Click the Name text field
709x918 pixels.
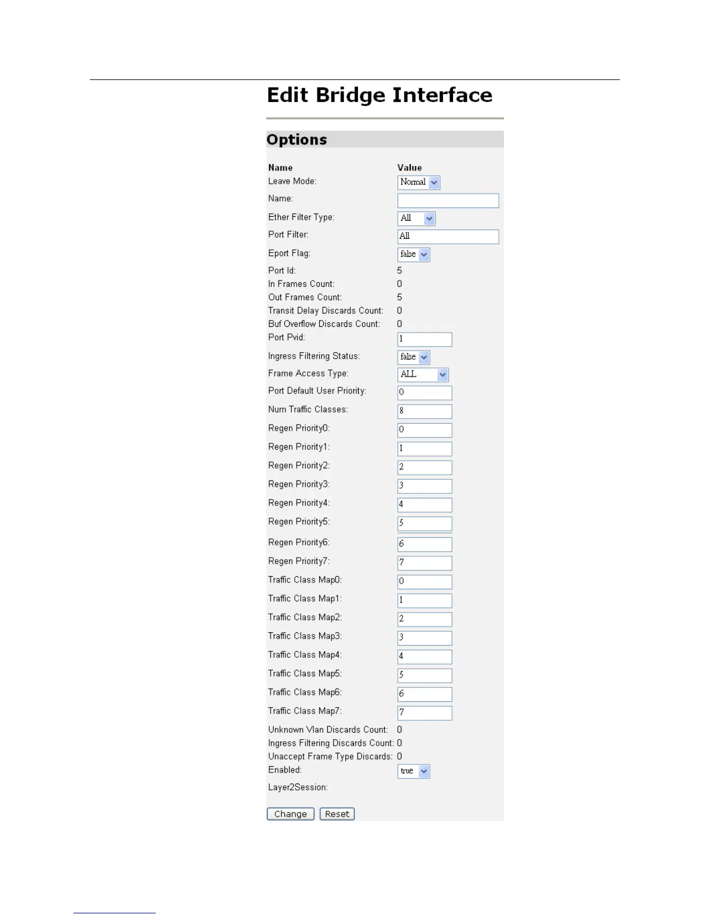448,201
